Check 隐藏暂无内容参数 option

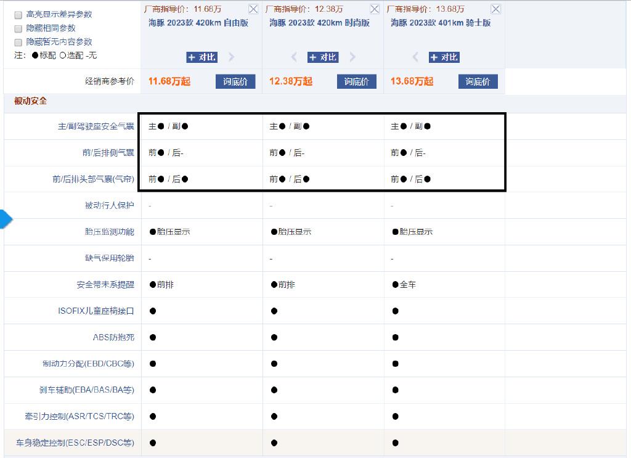point(18,43)
